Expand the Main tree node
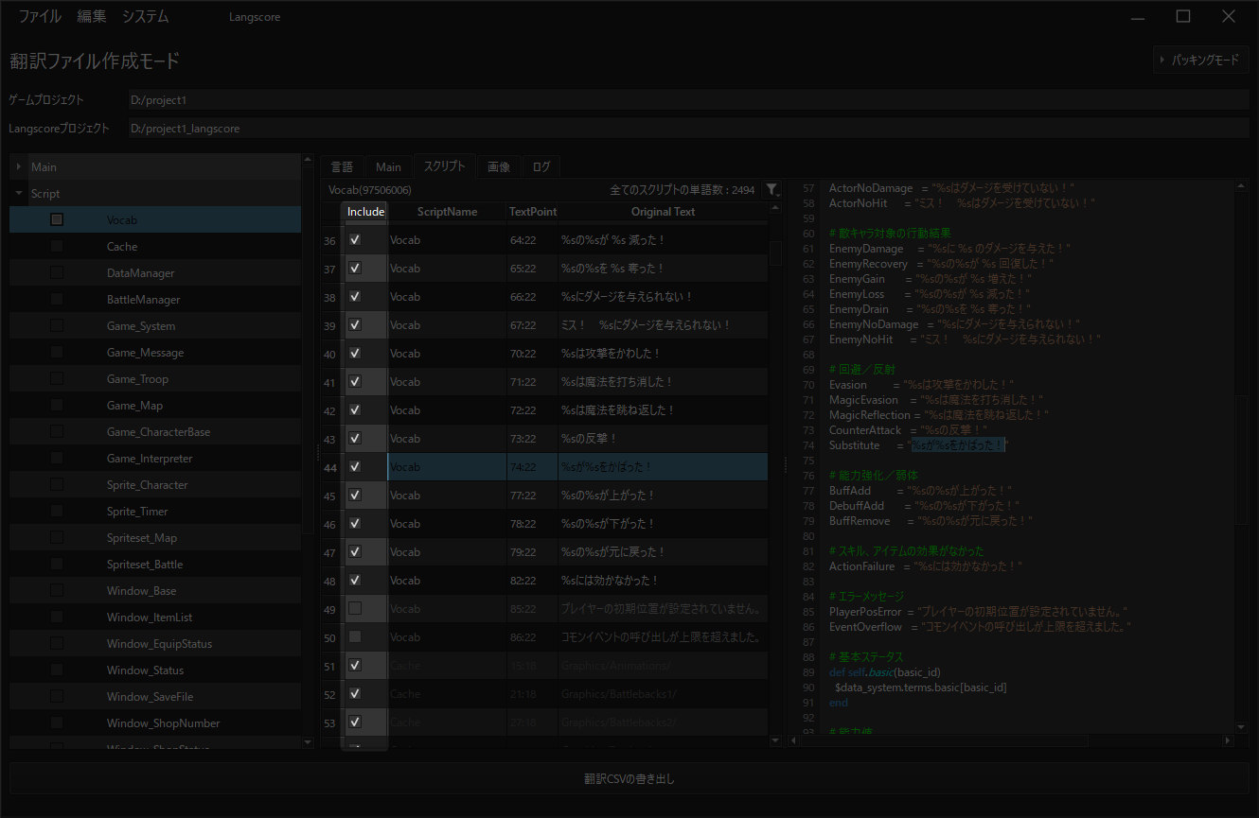This screenshot has width=1259, height=818. [x=19, y=167]
